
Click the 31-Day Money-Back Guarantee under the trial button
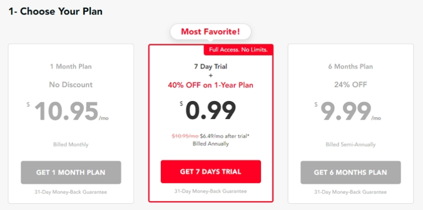pos(211,191)
